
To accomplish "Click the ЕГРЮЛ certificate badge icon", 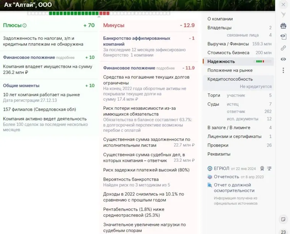I will pos(262,168).
